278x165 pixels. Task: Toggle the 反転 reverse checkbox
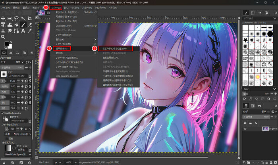(7, 138)
